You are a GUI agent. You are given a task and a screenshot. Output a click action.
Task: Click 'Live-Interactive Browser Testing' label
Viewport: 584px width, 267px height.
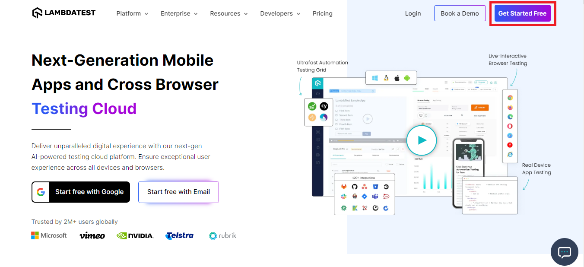(508, 60)
